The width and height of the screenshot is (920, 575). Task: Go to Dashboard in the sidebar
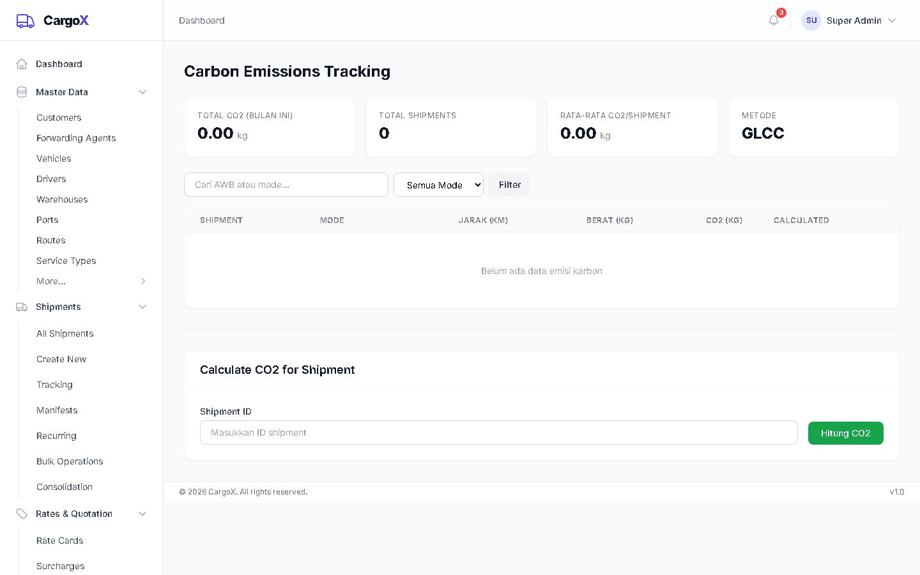tap(59, 64)
